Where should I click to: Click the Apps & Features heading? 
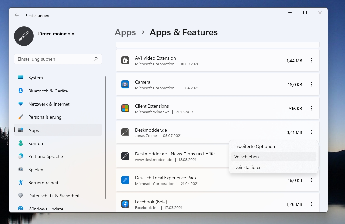[x=184, y=32]
